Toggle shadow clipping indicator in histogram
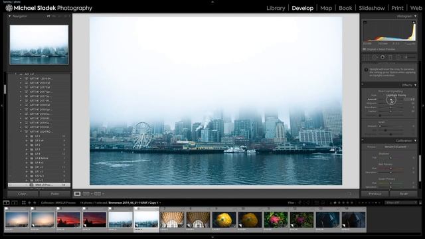Image resolution: width=425 pixels, height=239 pixels. point(365,23)
